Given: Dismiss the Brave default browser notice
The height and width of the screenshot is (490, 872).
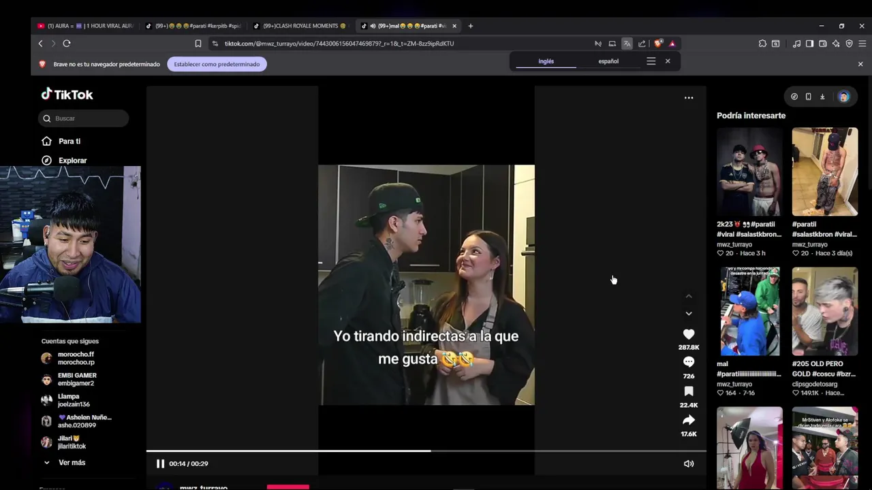Looking at the screenshot, I should point(860,64).
